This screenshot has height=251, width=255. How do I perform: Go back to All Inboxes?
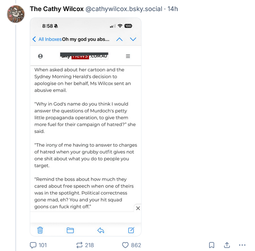[x=47, y=39]
